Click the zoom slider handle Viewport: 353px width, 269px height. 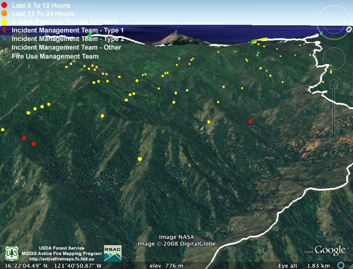click(333, 111)
